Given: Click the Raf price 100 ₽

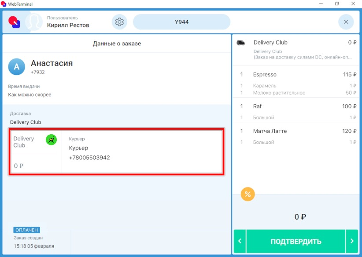Looking at the screenshot, I should click(349, 106).
